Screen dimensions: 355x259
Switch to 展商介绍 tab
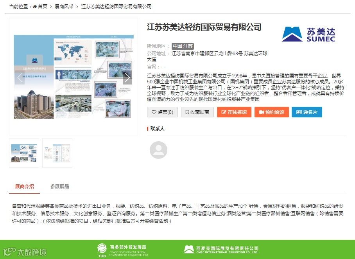25,187
